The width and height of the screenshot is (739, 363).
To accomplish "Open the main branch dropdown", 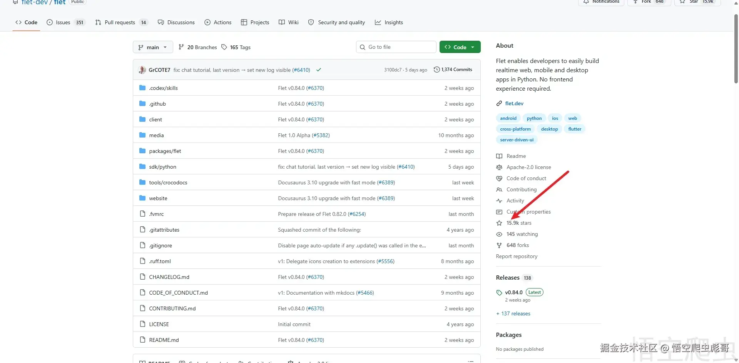I will (153, 47).
